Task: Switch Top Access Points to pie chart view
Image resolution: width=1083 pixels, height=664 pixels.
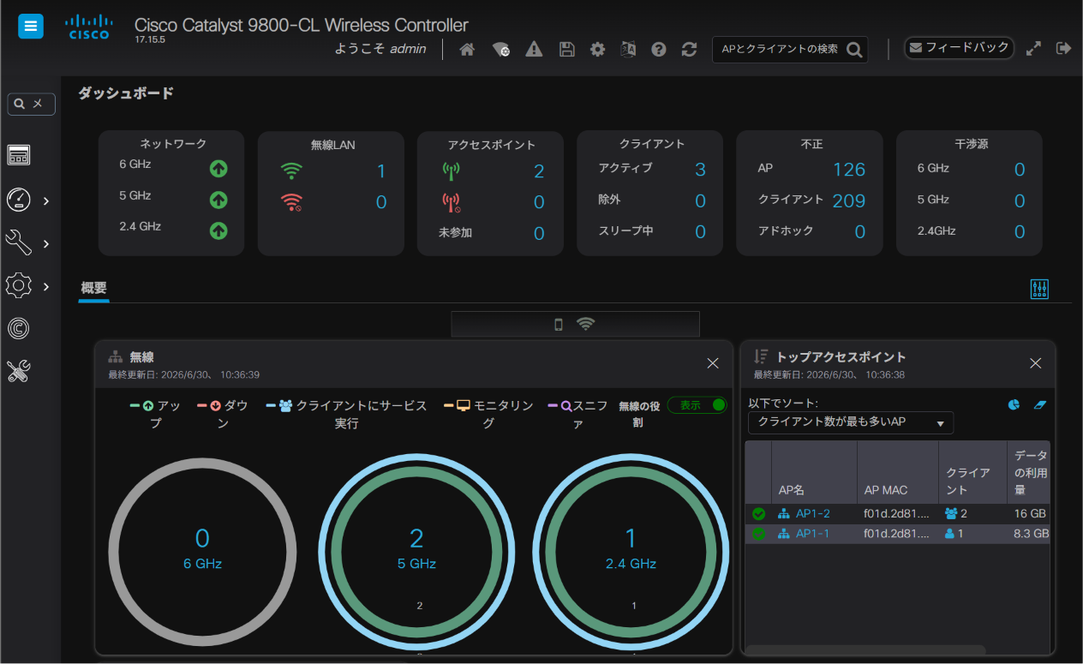Action: [x=1014, y=404]
